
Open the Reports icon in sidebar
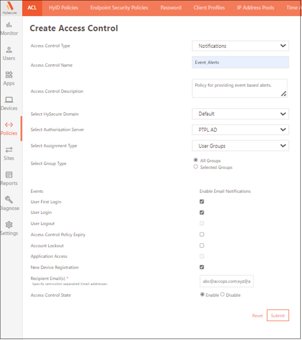(x=9, y=175)
